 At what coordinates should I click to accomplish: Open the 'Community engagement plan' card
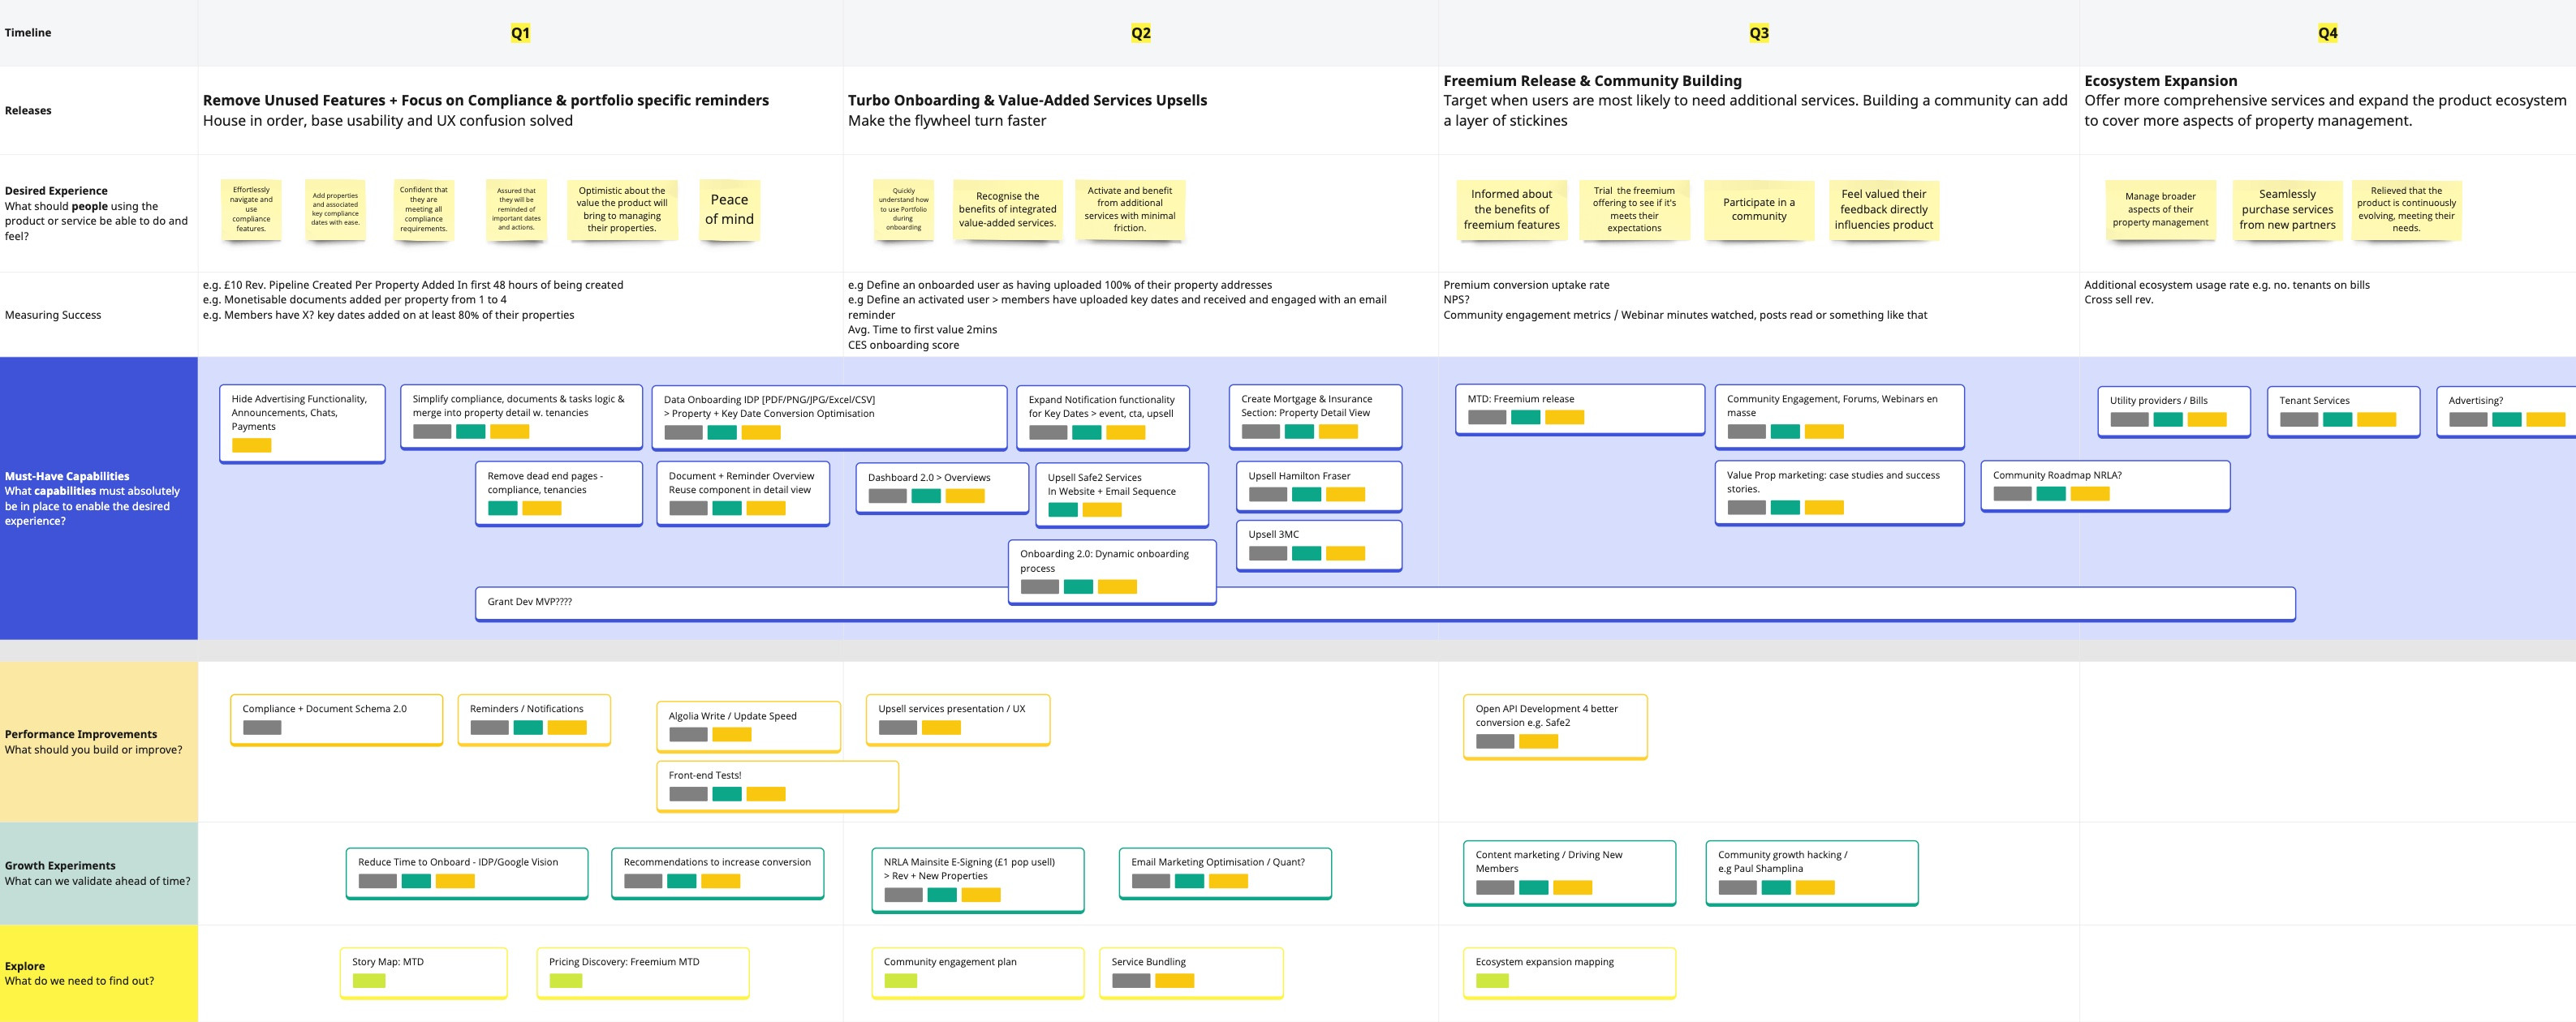(977, 973)
